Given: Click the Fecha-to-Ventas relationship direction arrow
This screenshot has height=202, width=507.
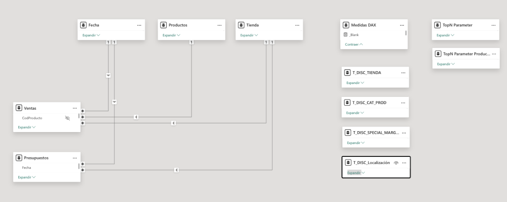Looking at the screenshot, I should 108,75.
